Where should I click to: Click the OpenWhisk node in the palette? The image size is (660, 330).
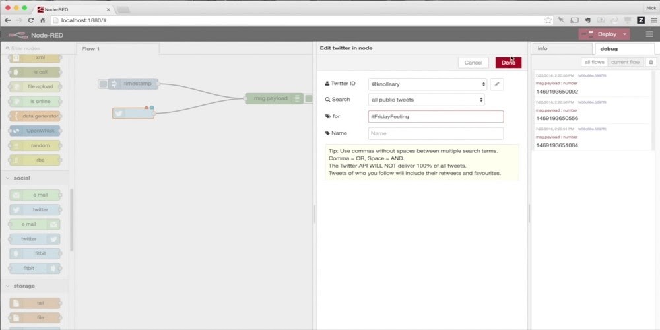[x=36, y=131]
